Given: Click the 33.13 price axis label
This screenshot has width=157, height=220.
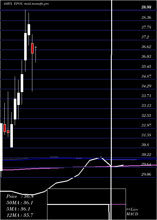Looking at the screenshot, I should tap(146, 106).
